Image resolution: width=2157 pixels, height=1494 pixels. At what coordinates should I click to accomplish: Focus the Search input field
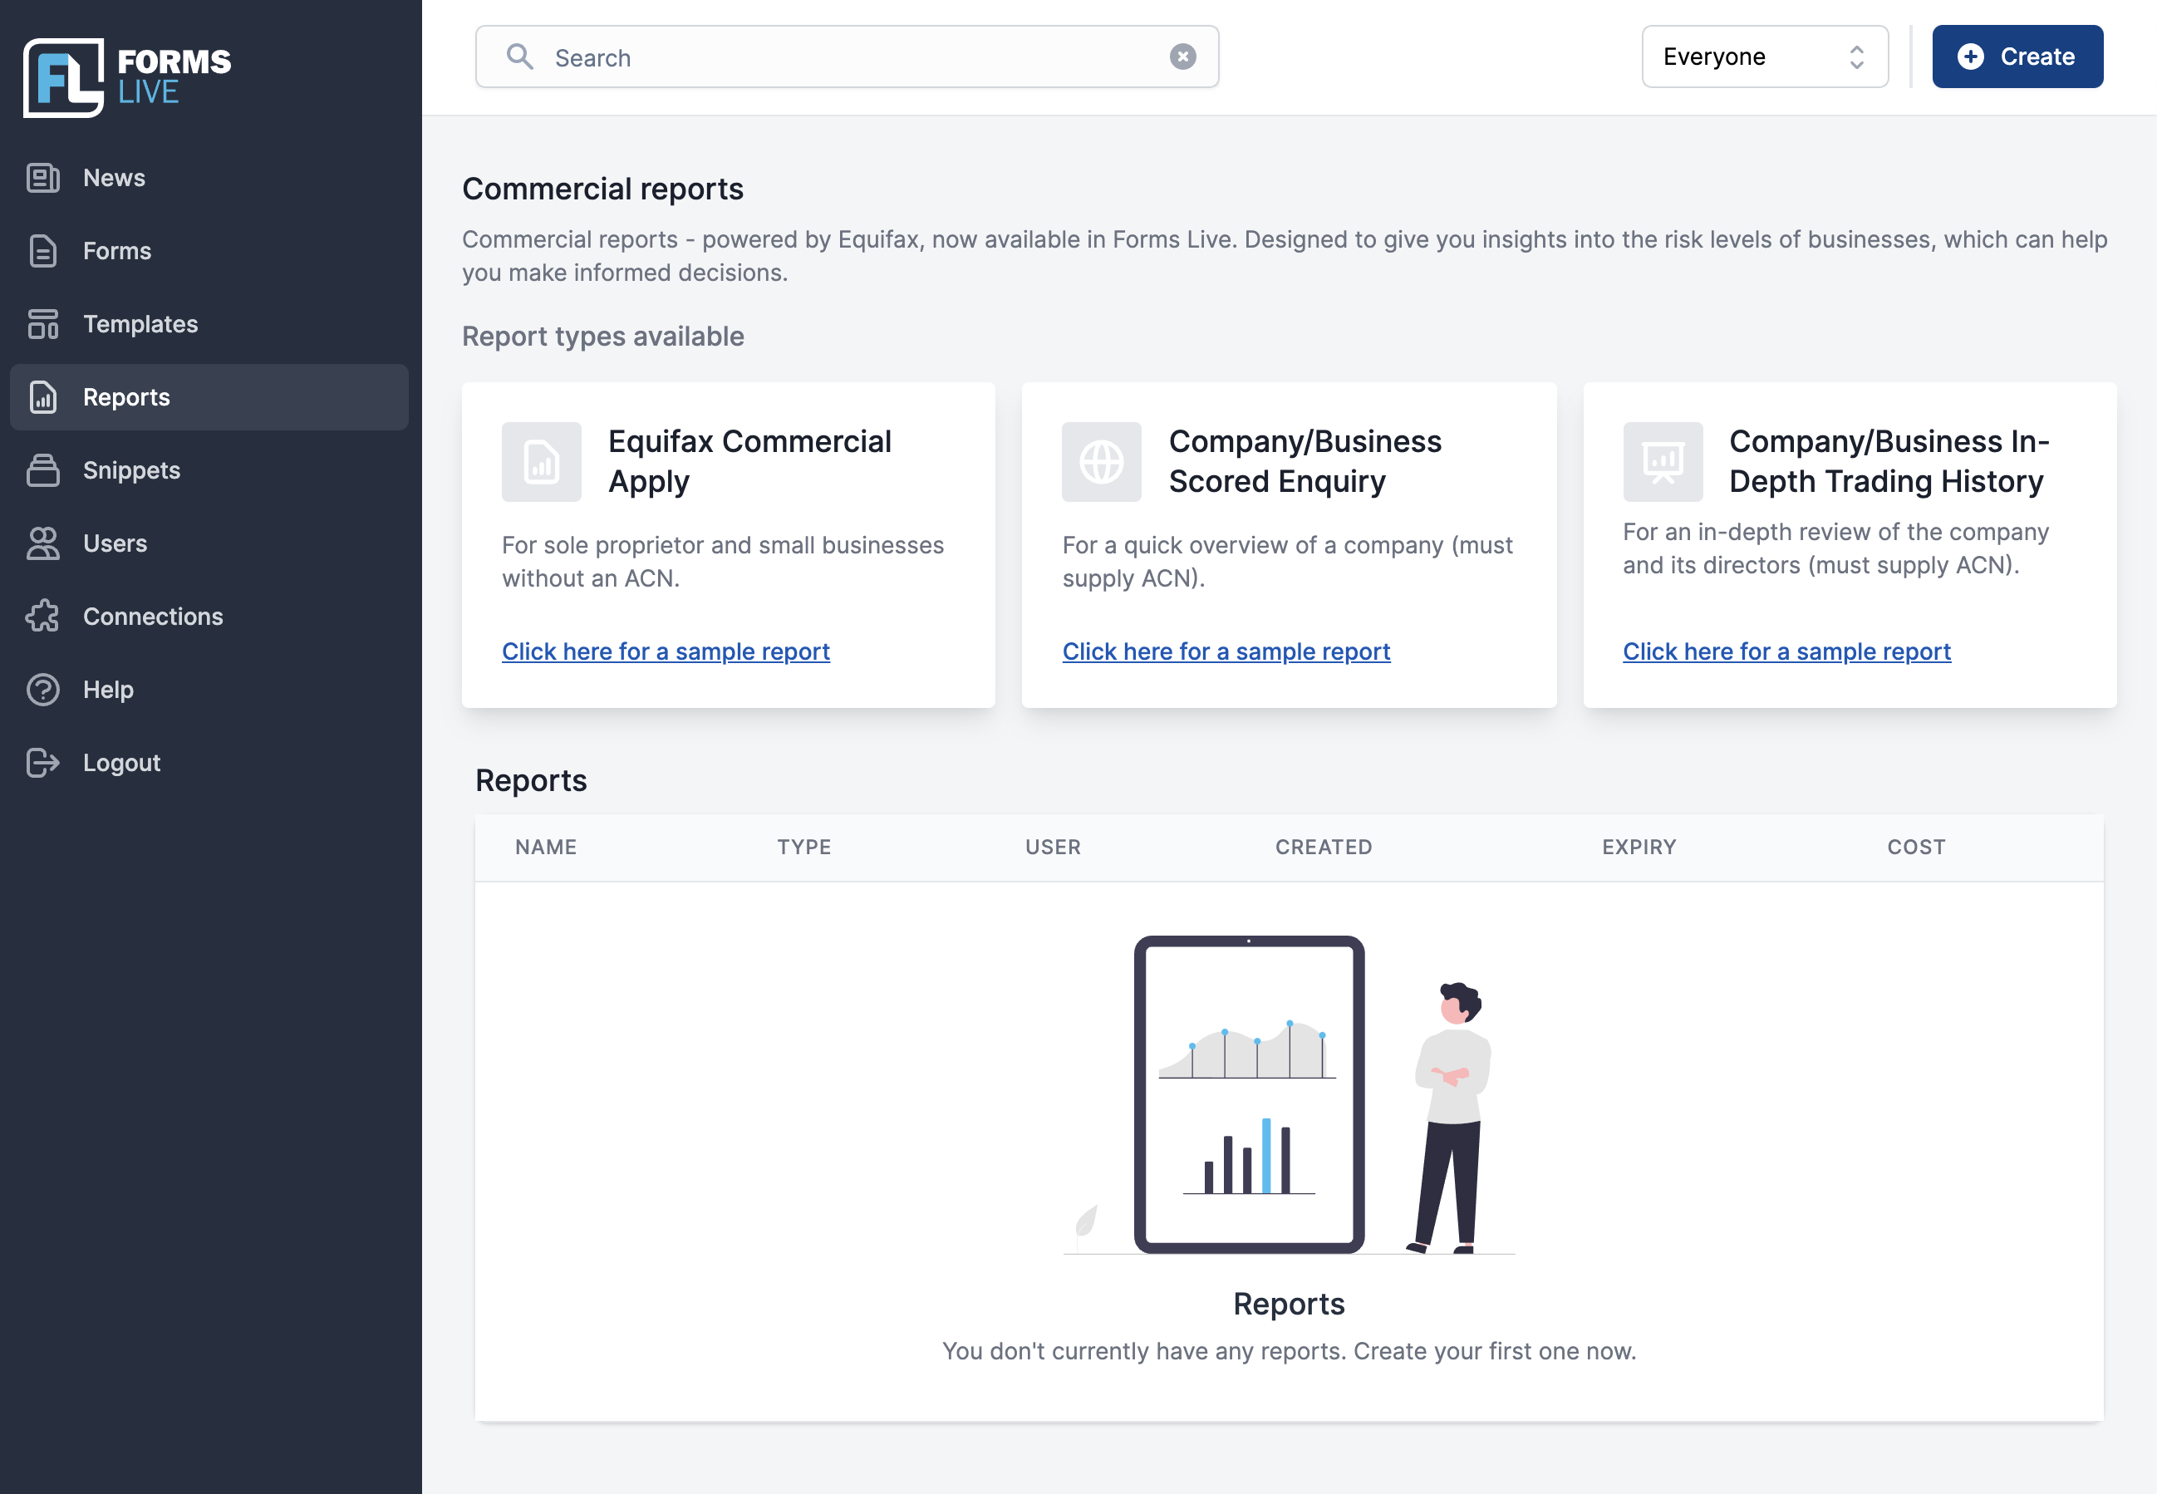847,57
